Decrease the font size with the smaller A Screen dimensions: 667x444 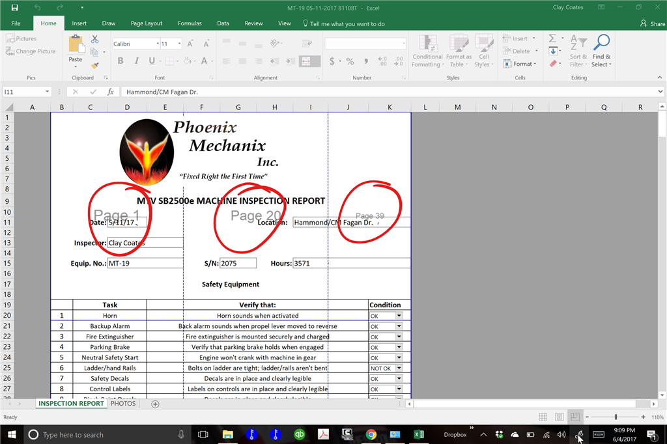(206, 44)
